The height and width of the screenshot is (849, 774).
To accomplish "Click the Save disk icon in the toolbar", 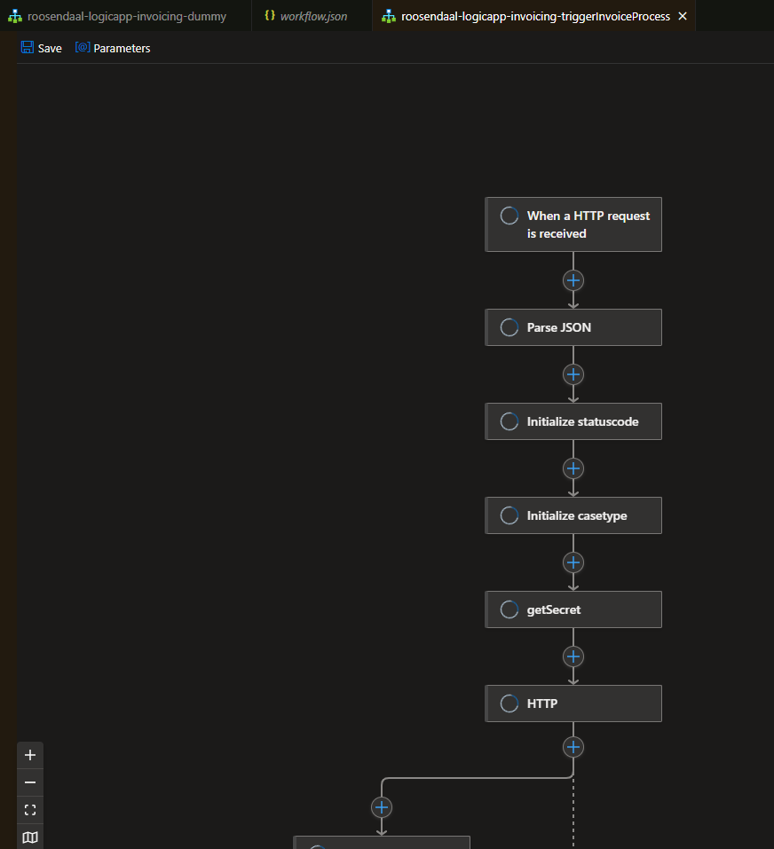I will click(28, 47).
